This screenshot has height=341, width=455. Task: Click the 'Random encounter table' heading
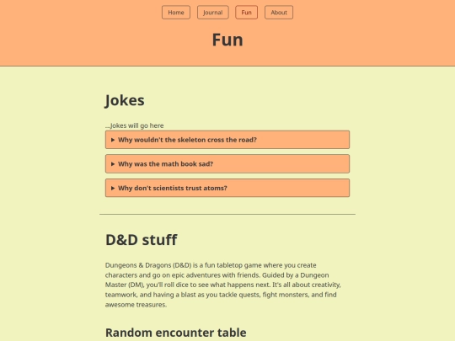pyautogui.click(x=175, y=333)
